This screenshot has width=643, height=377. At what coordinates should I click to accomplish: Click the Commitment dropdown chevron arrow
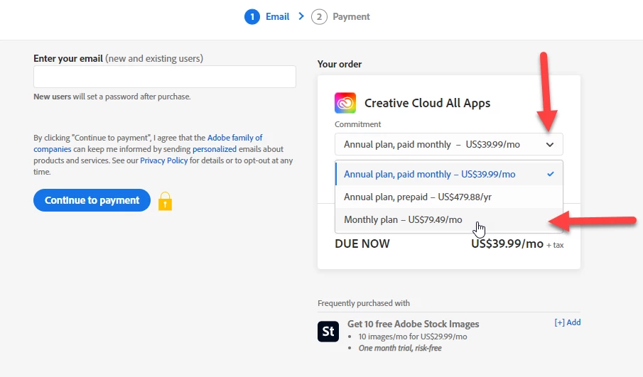coord(550,145)
